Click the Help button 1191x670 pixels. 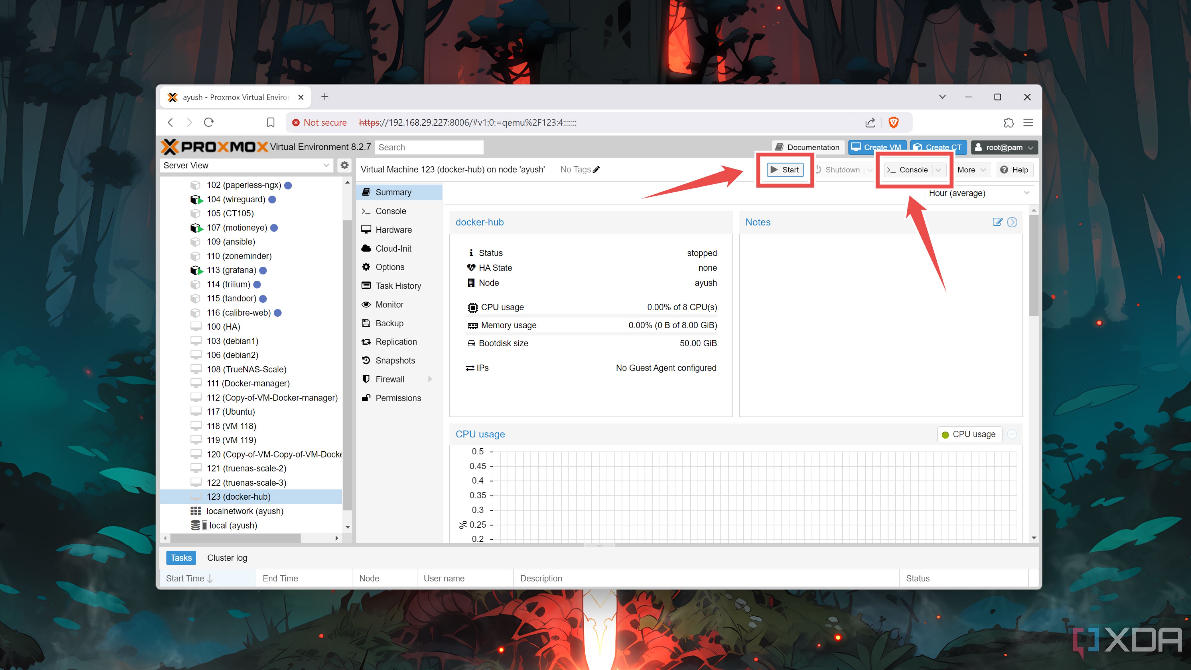point(1015,170)
